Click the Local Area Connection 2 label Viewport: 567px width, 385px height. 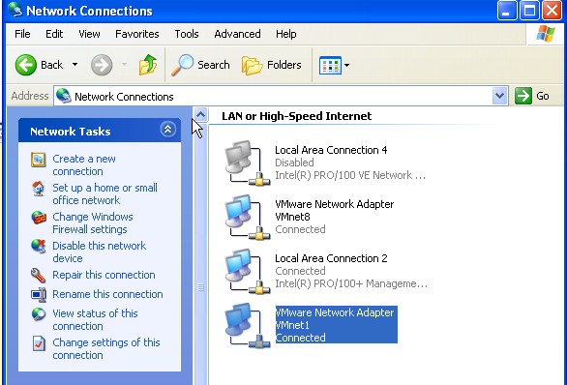[331, 258]
